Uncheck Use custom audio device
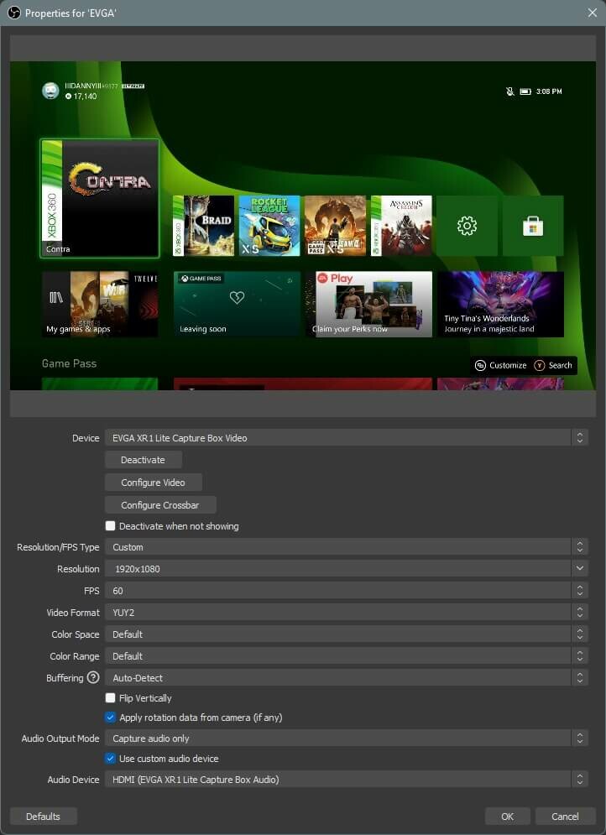Screen dimensions: 606x835 pos(111,759)
